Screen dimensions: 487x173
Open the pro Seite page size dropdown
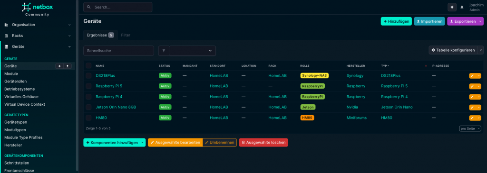click(x=470, y=128)
